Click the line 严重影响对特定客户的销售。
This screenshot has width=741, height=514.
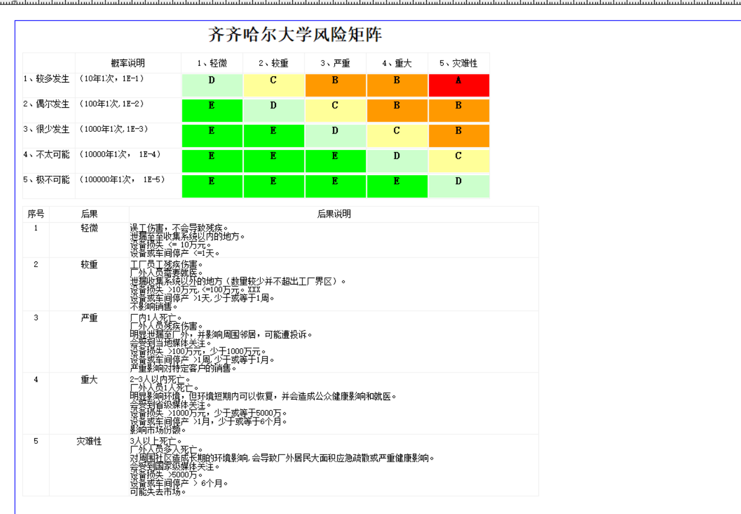click(183, 368)
